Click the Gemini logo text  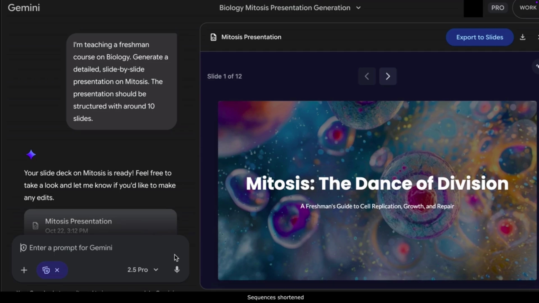[24, 8]
